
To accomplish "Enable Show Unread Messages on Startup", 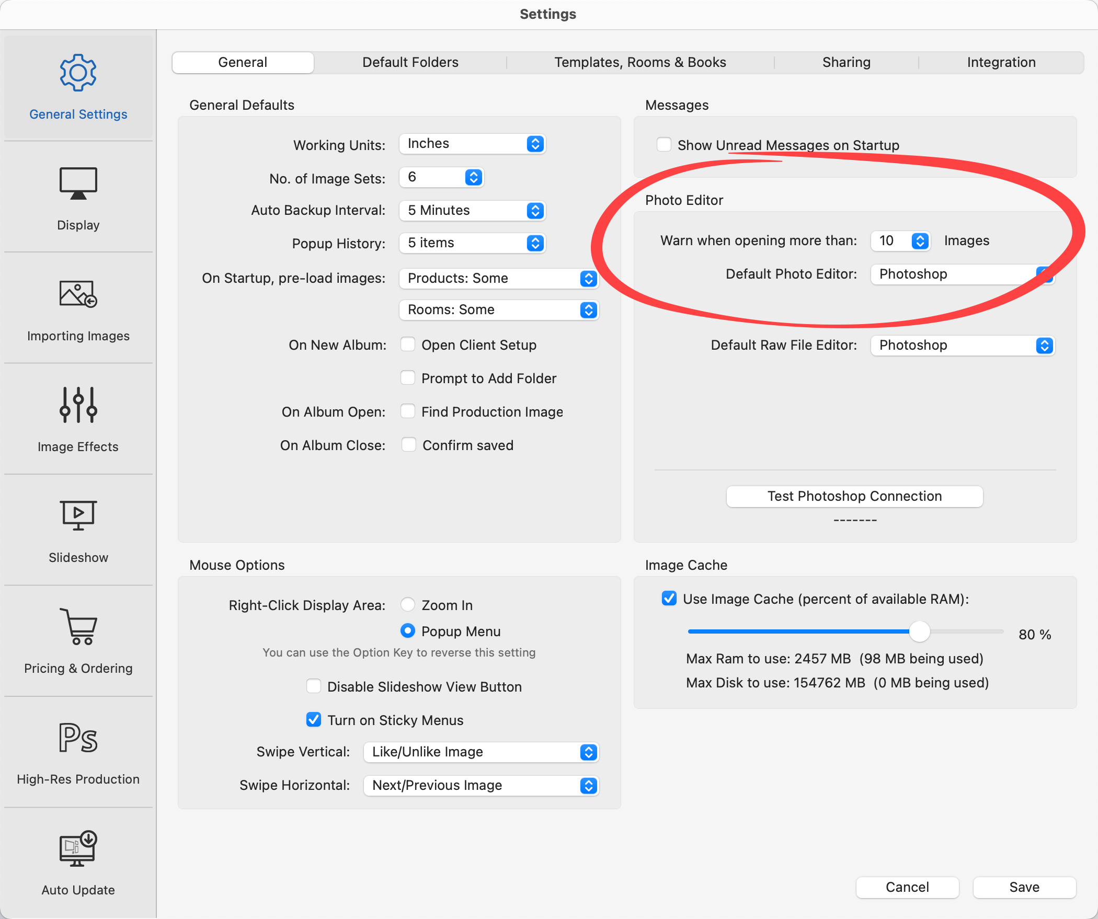I will coord(664,145).
